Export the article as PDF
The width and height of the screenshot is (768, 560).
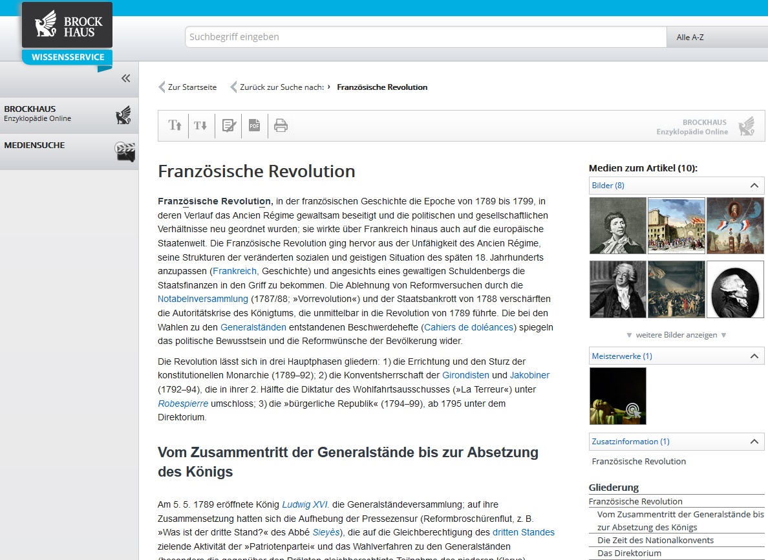[255, 125]
